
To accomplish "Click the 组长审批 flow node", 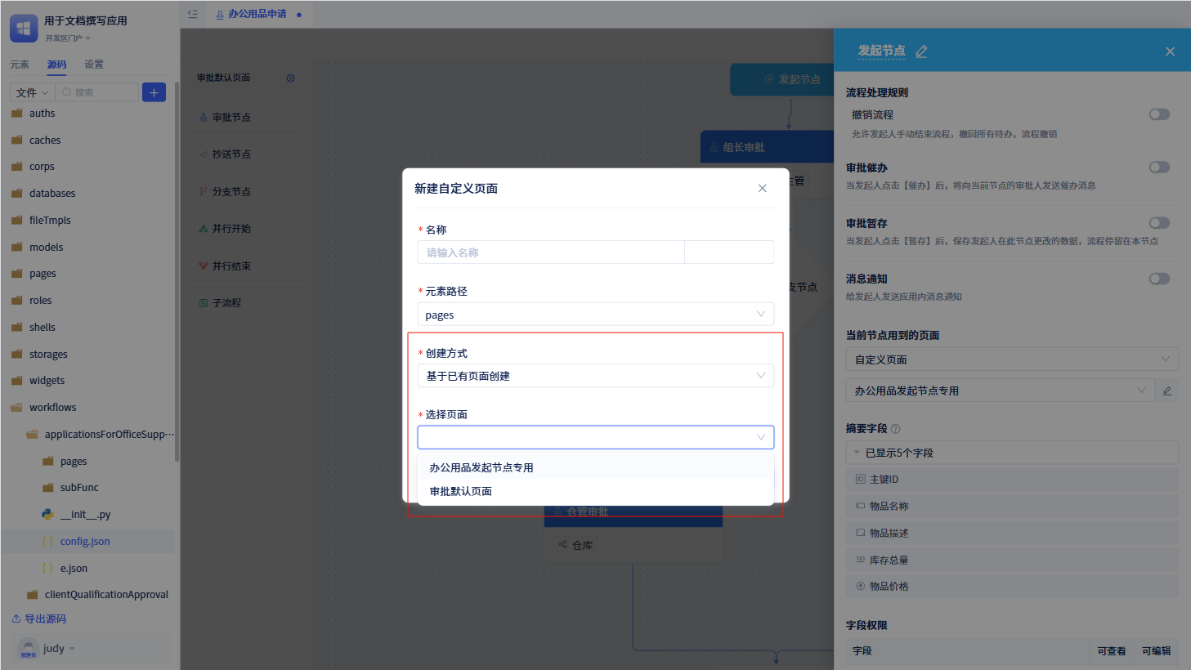I will click(x=767, y=147).
